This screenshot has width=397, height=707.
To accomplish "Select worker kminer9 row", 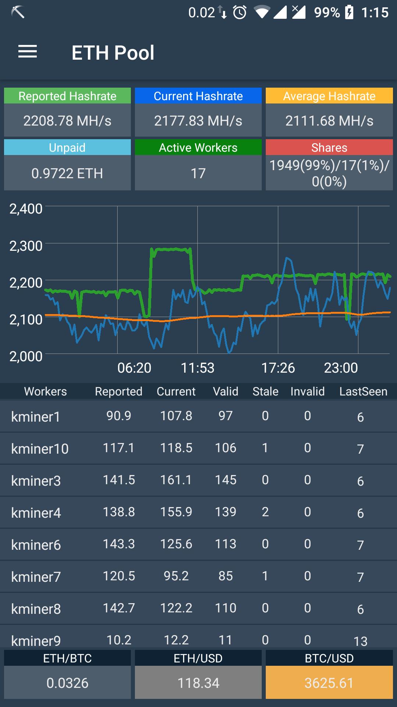I will tap(198, 636).
